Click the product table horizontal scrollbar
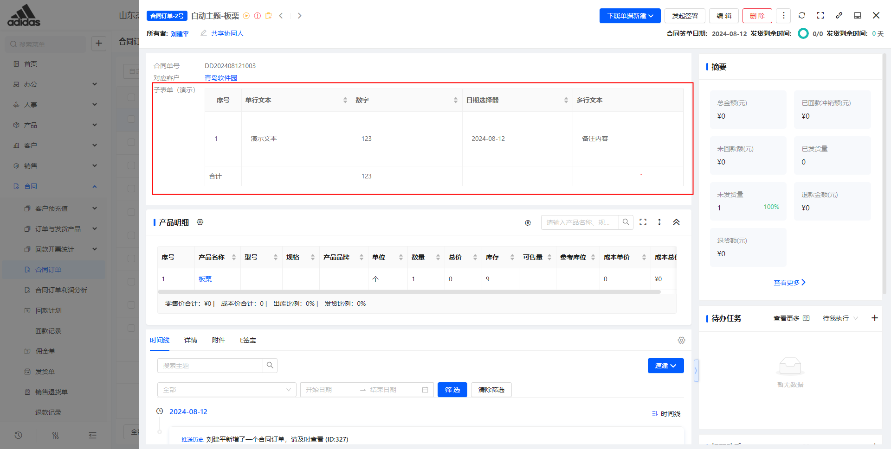Image resolution: width=891 pixels, height=449 pixels. 408,292
